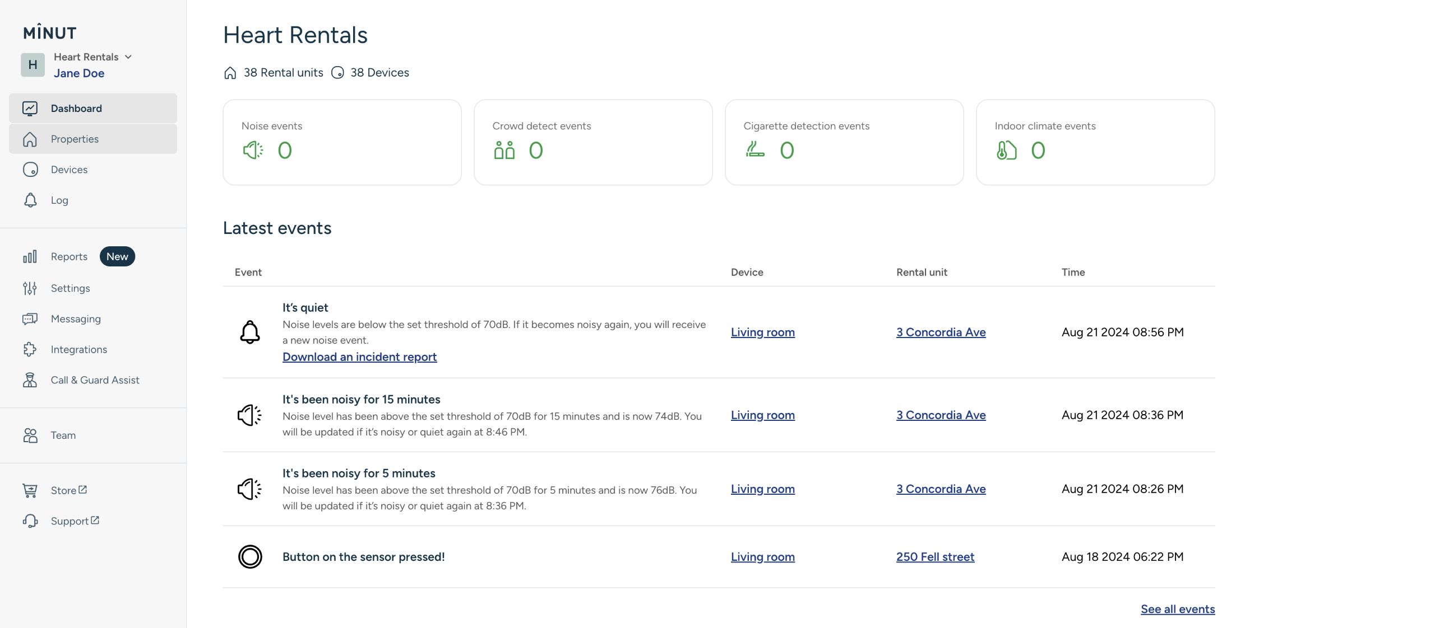
Task: Click the Dashboard chart icon in sidebar
Action: pos(30,109)
